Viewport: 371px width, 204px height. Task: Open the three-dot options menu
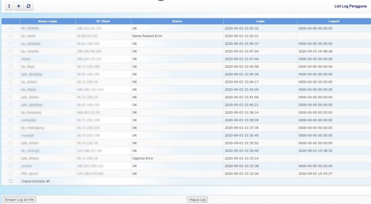[x=9, y=6]
